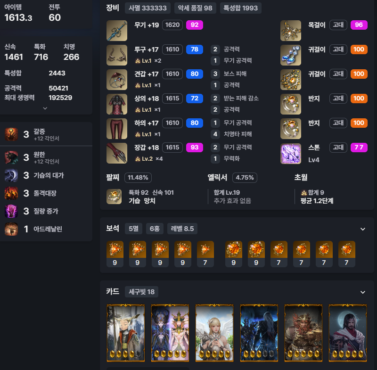
Task: Select the 질량 증가 engraving icon
Action: pyautogui.click(x=11, y=211)
